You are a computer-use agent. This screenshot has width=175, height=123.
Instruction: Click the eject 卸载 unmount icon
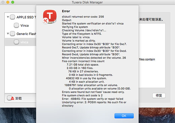[10, 98]
